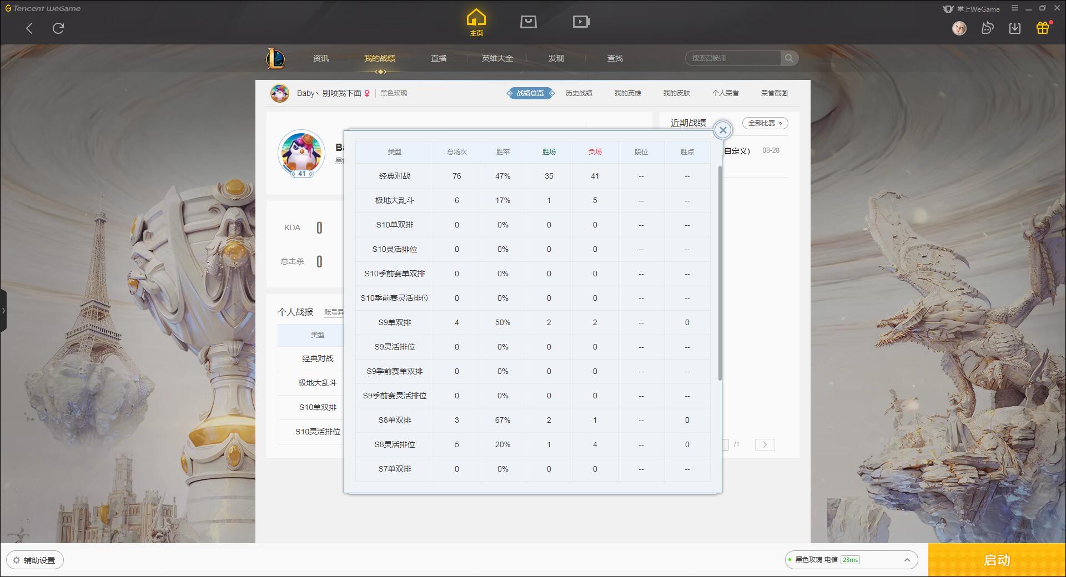Viewport: 1066px width, 577px height.
Task: Open the 资讯 tab
Action: (321, 58)
